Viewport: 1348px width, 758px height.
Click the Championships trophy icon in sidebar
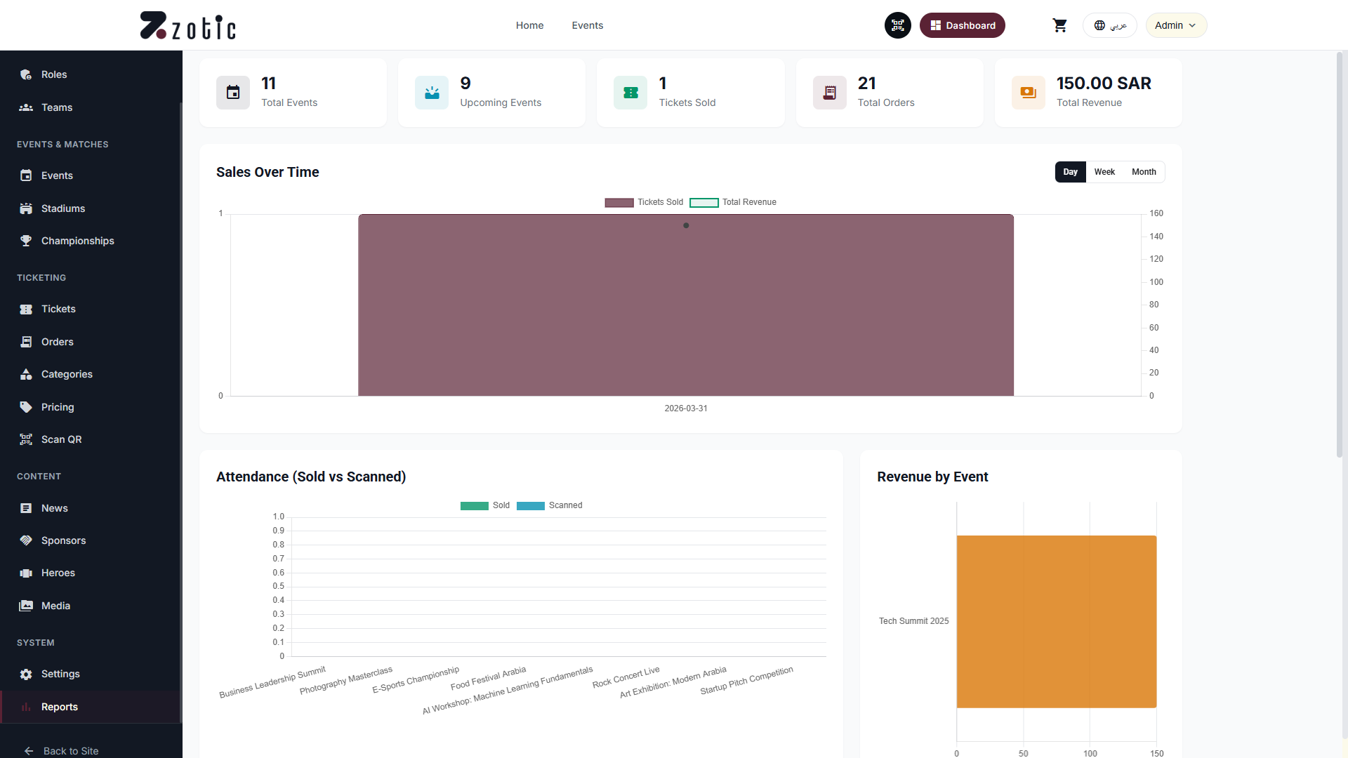26,241
